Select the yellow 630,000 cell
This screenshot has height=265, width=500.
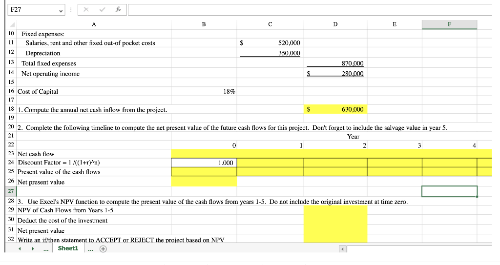point(335,109)
